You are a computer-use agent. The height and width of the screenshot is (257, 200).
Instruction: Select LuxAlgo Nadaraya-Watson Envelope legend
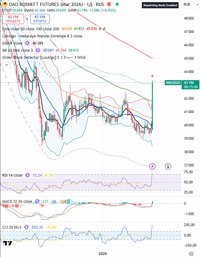[x=42, y=36]
